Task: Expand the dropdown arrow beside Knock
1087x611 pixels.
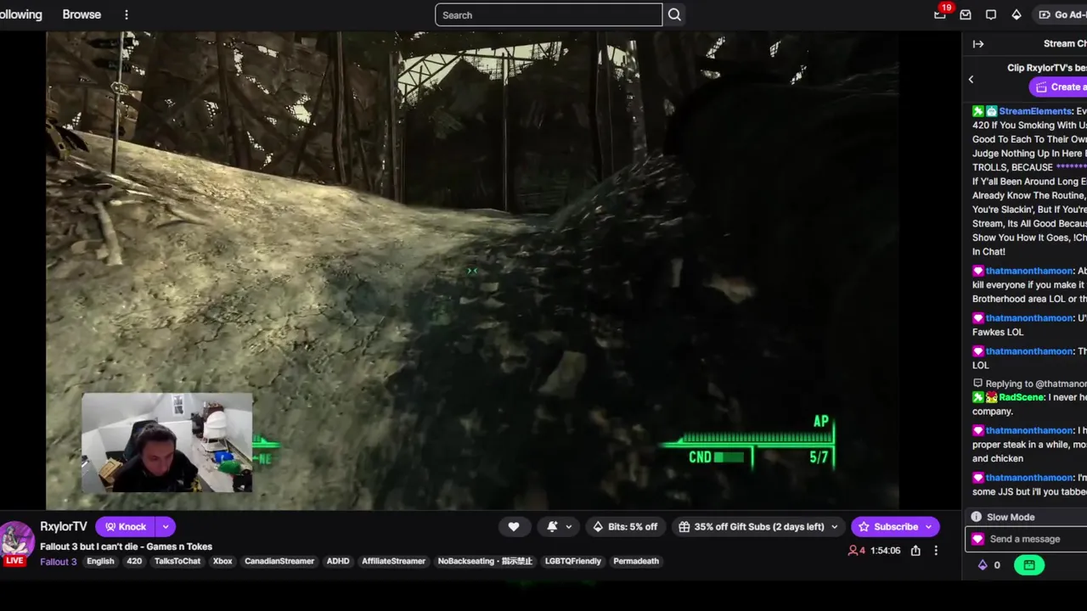Action: click(x=166, y=527)
